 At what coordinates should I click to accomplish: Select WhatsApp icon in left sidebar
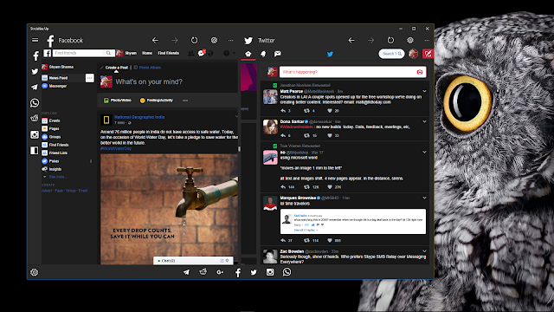pos(35,102)
